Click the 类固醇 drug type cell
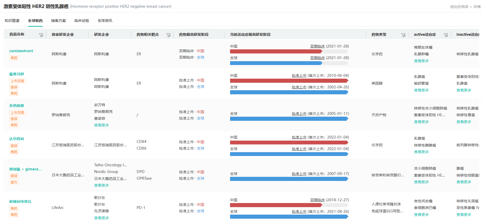This screenshot has width=482, height=220. 377,83
